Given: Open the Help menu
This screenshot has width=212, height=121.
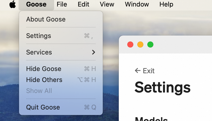Looking at the screenshot, I should 166,4.
